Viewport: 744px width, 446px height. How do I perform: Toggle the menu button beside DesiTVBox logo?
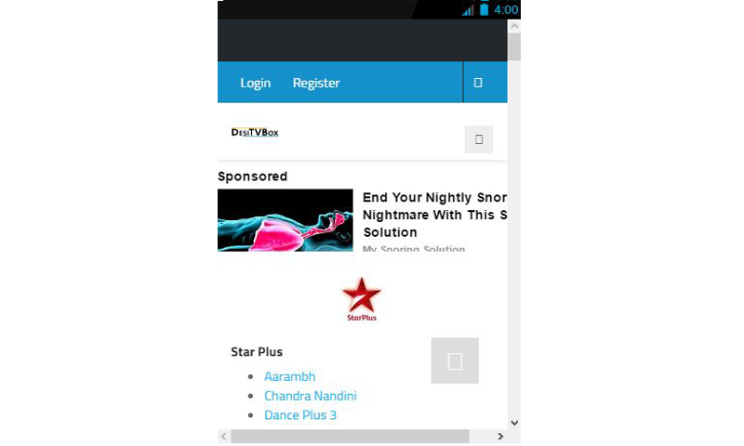[479, 139]
